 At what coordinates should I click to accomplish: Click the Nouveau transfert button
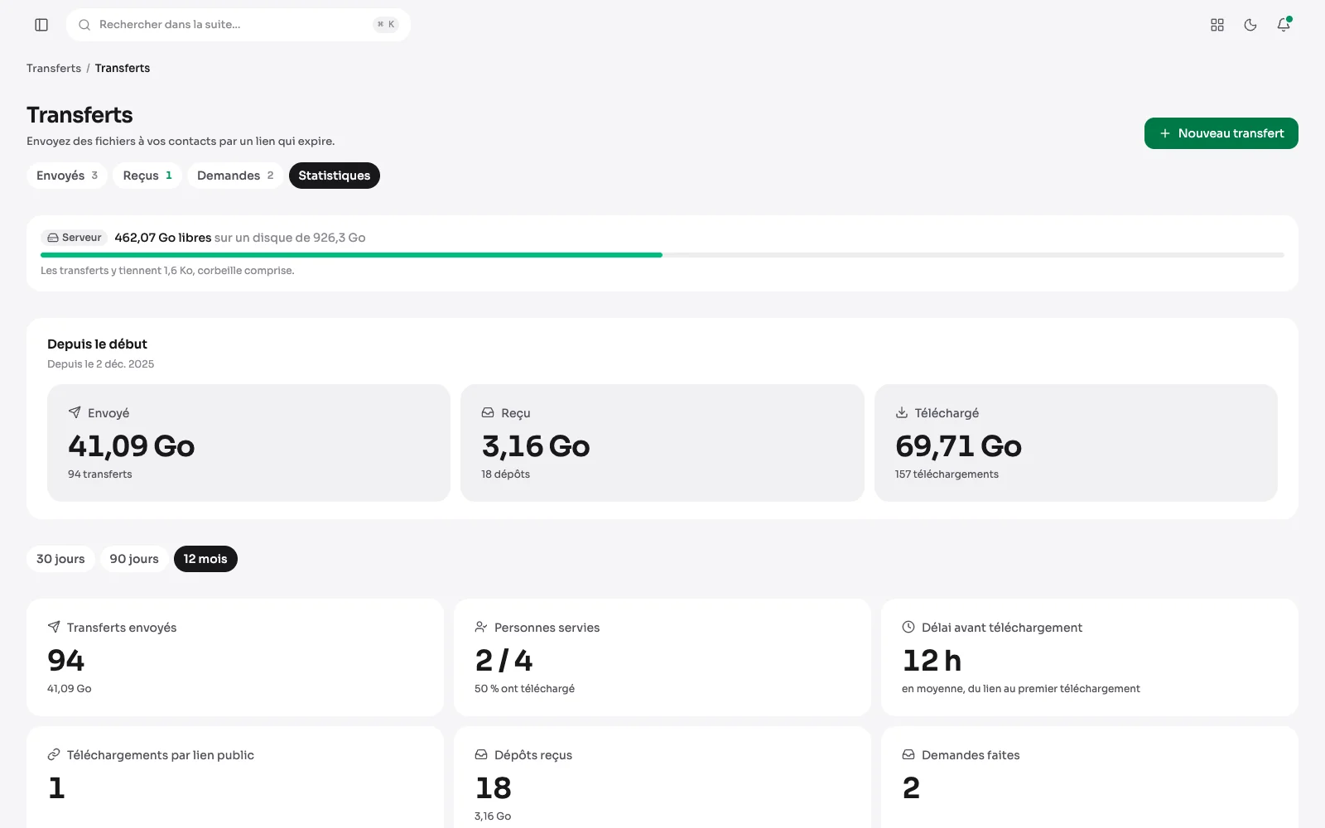pyautogui.click(x=1221, y=133)
